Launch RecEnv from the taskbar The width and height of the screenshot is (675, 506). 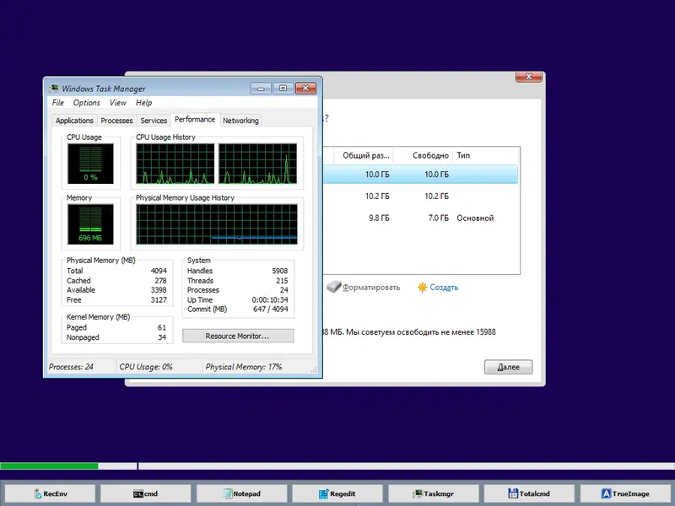click(x=51, y=493)
